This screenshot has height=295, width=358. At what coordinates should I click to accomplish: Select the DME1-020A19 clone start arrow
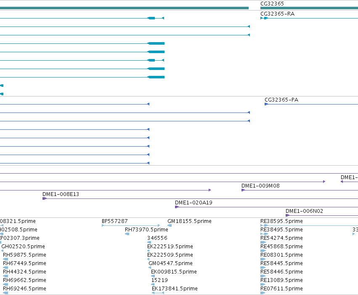[x=177, y=207]
